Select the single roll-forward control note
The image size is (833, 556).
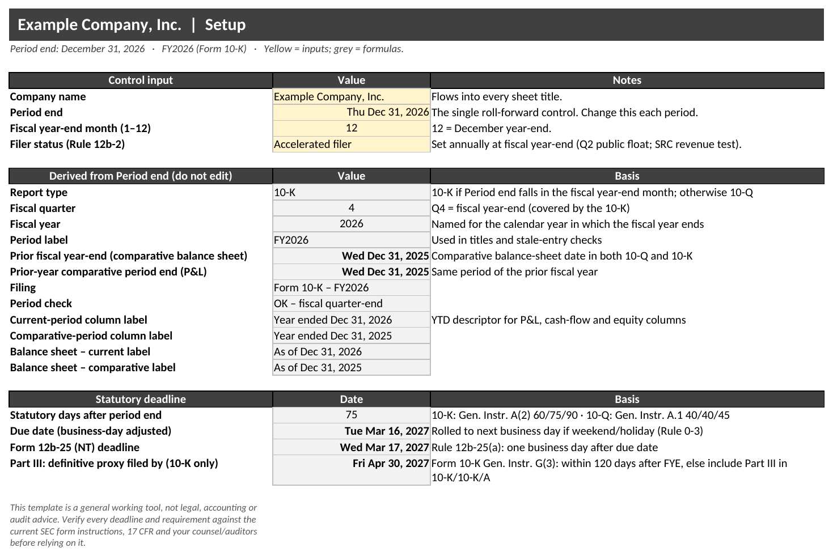point(565,112)
